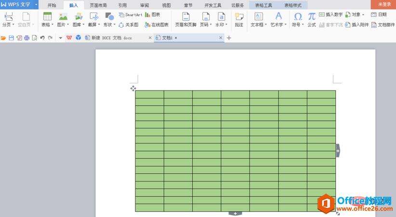Image resolution: width=396 pixels, height=217 pixels.
Task: Click the page number (页码) icon
Action: tap(206, 17)
